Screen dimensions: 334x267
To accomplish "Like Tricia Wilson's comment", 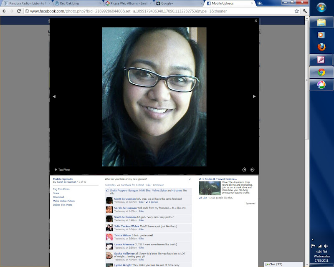I will (x=141, y=239).
